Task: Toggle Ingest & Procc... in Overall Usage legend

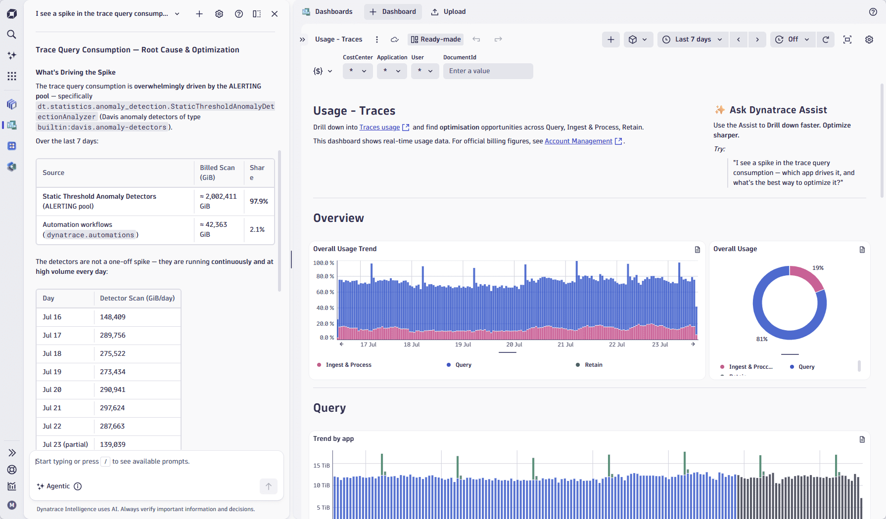Action: 746,367
